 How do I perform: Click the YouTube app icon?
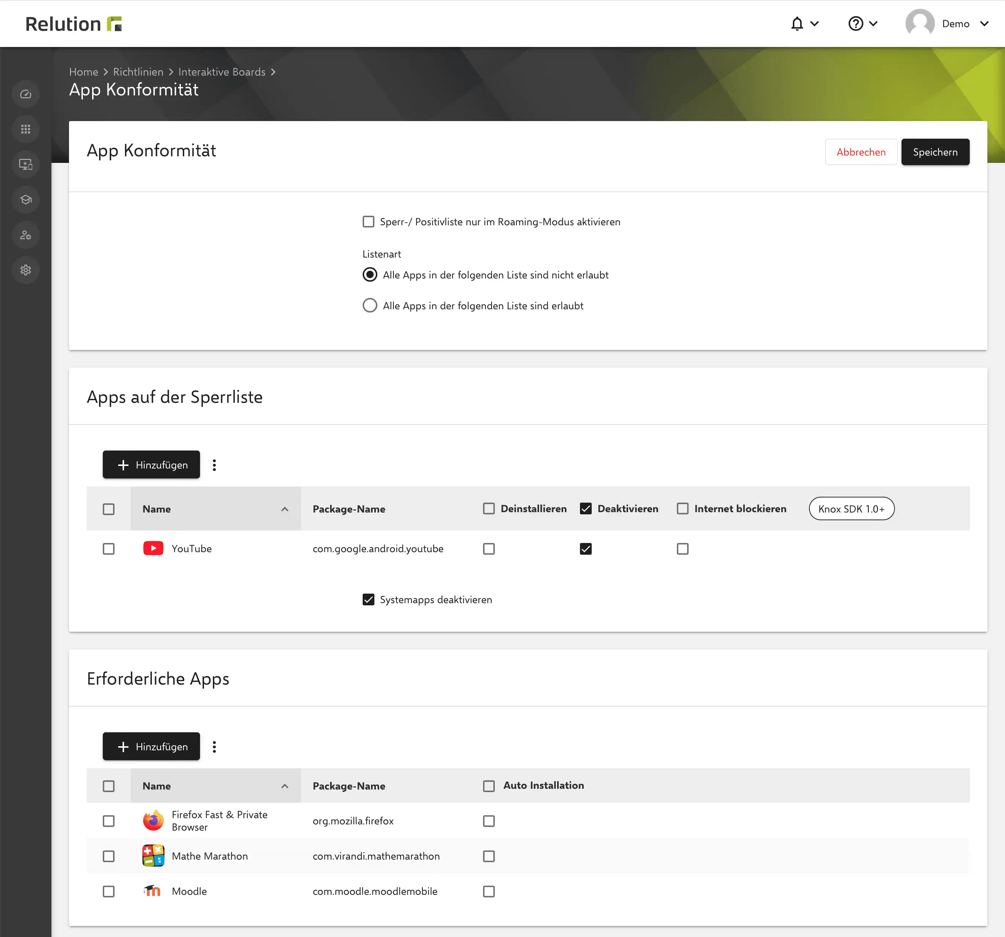coord(153,548)
